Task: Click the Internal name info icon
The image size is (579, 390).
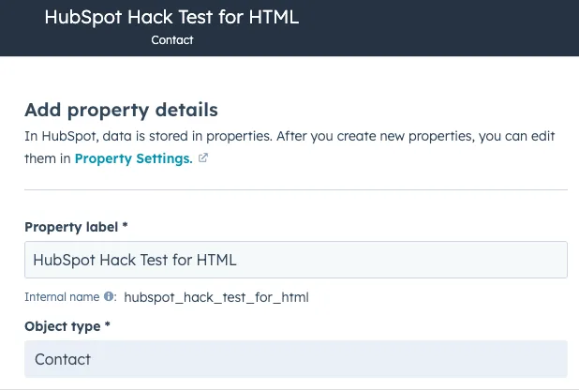Action: pos(109,296)
